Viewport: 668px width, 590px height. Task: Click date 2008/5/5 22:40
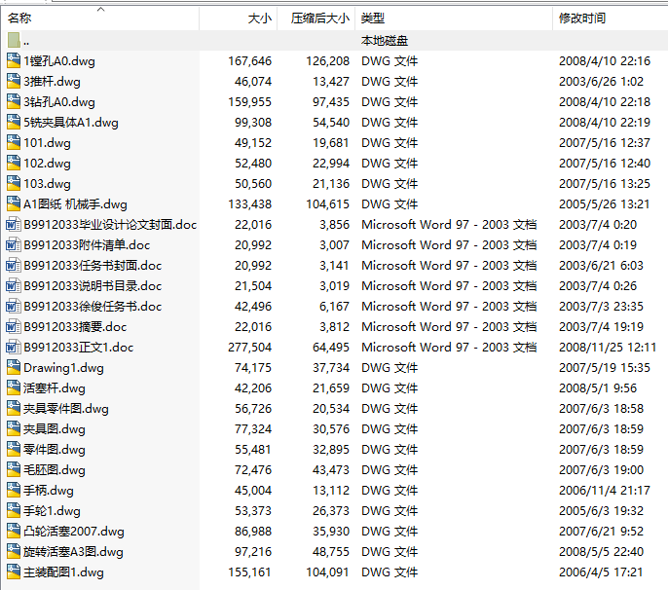(x=601, y=552)
